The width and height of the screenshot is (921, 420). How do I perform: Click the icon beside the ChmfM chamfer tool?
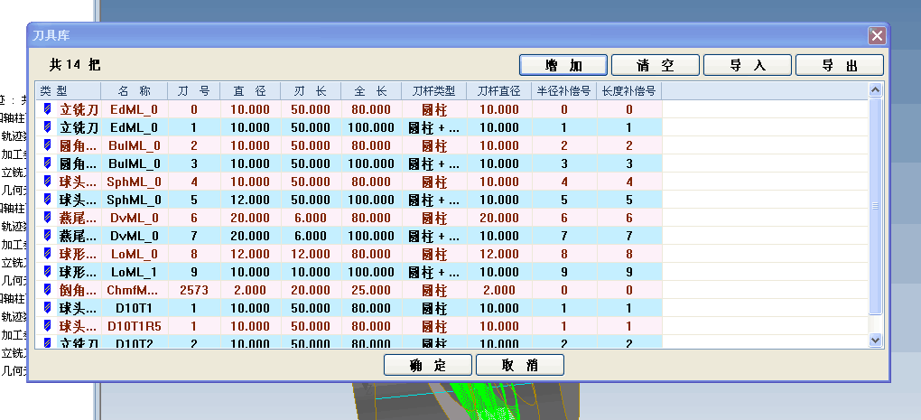[x=48, y=290]
